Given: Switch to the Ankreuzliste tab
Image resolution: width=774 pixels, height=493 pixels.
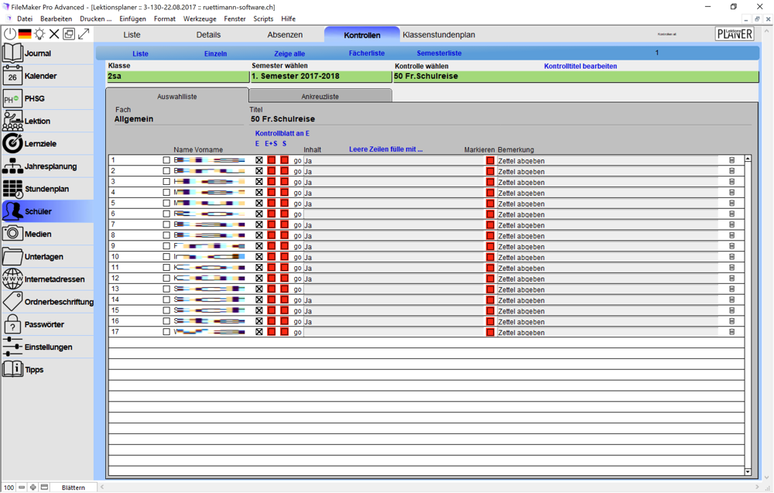Looking at the screenshot, I should [x=320, y=96].
